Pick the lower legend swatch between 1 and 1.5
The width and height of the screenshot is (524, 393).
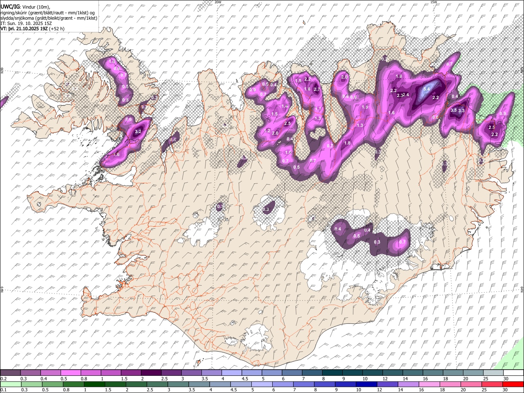click(x=94, y=384)
